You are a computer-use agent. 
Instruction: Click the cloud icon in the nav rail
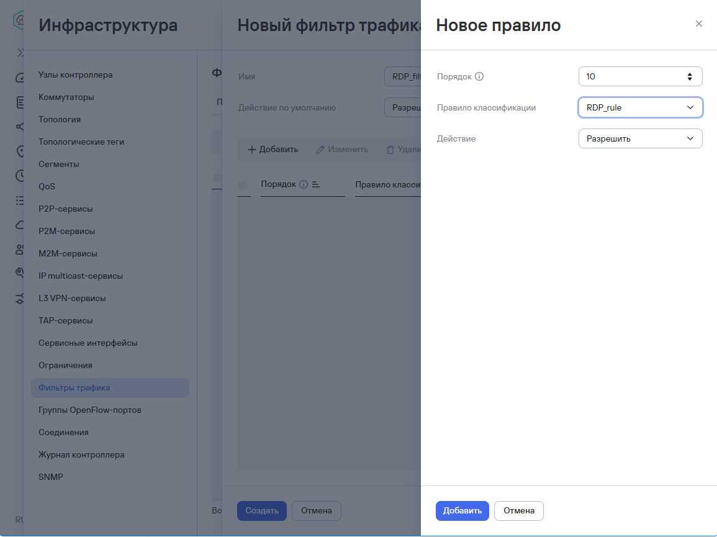[20, 225]
